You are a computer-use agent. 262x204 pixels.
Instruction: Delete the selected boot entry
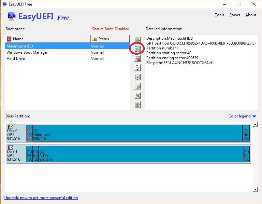[138, 59]
